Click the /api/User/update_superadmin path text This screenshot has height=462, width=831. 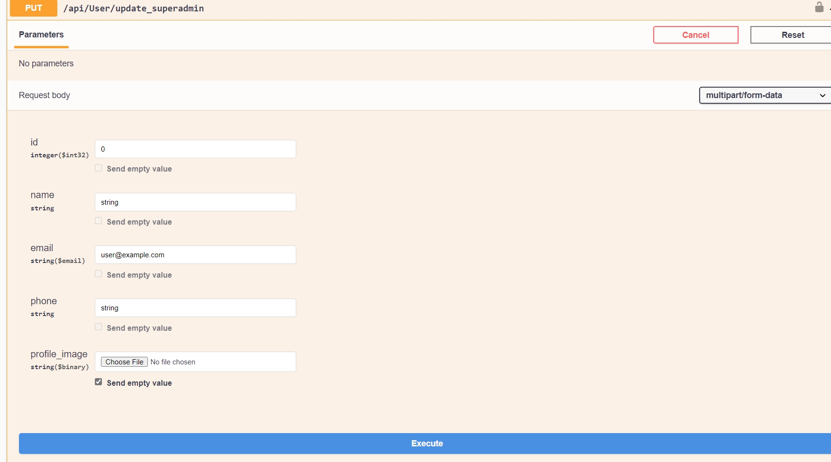(134, 9)
